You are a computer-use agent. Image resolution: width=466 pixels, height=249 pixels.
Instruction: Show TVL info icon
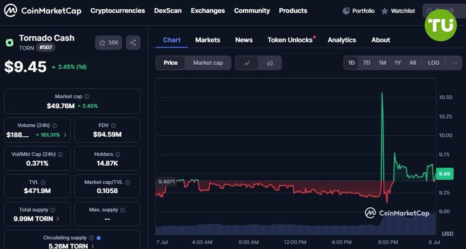click(x=43, y=182)
